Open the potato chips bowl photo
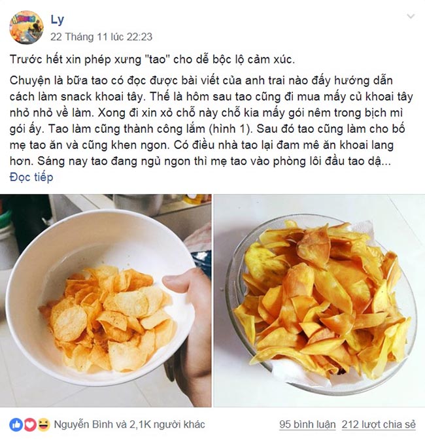425x444 pixels. coord(106,300)
